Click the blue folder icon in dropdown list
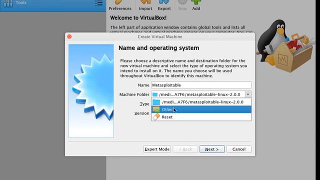 tap(156, 102)
